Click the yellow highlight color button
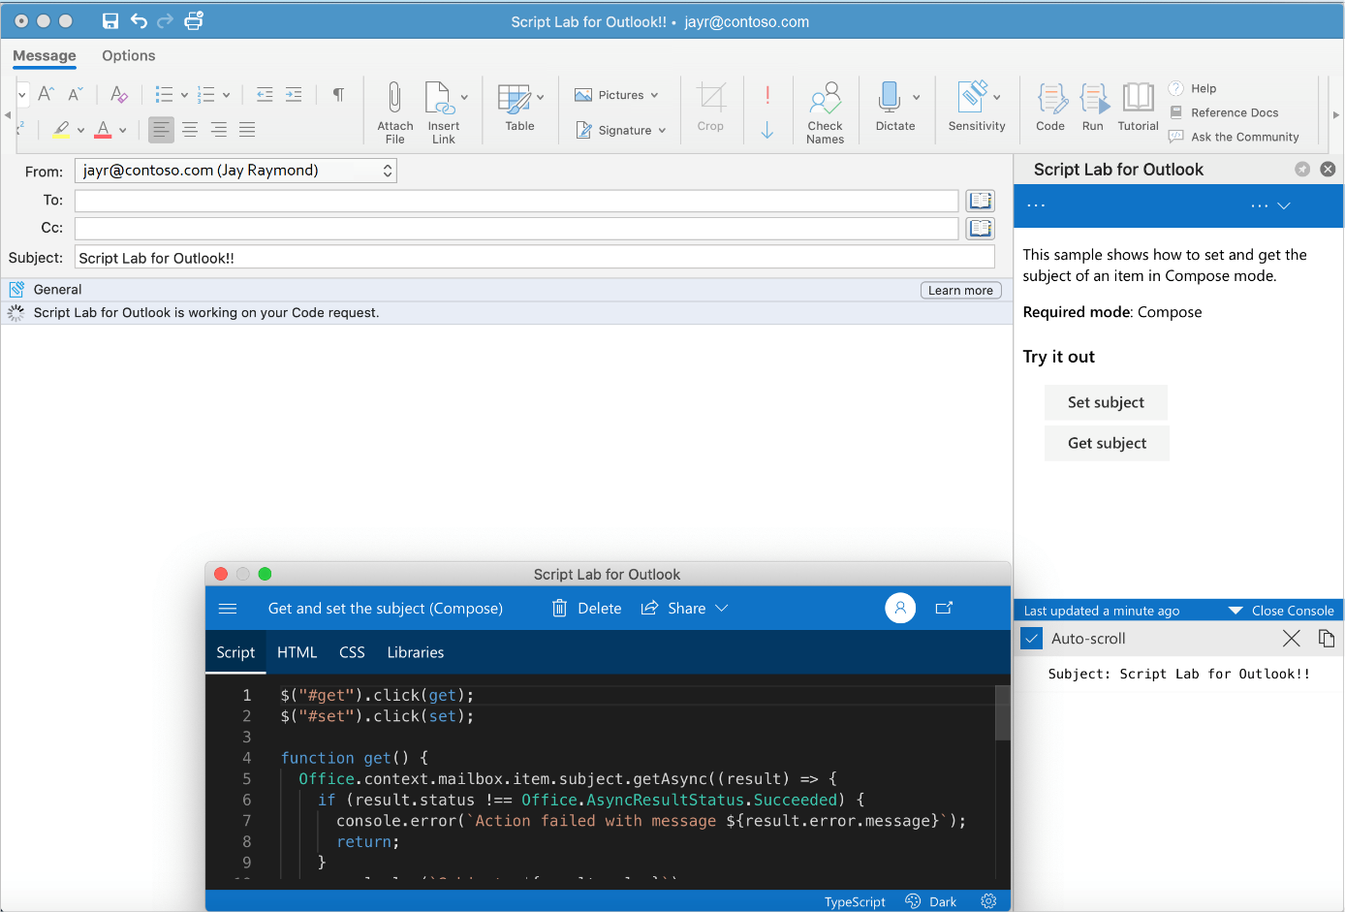This screenshot has height=912, width=1345. [x=61, y=129]
